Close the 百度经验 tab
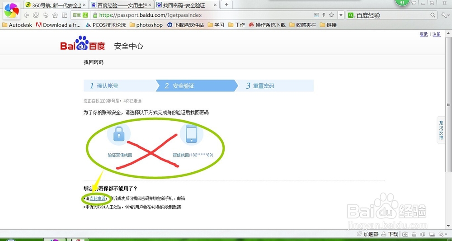 point(150,5)
